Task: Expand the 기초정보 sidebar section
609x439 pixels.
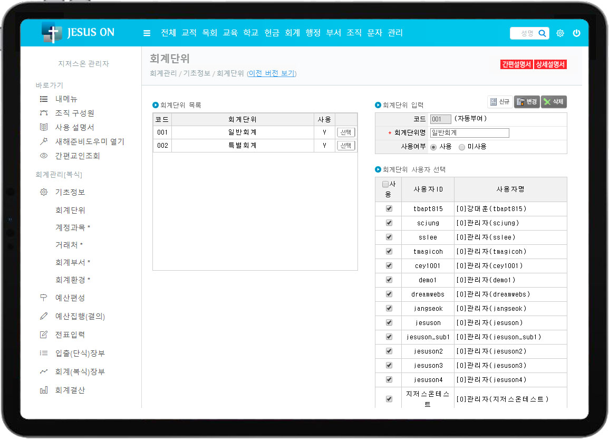Action: [x=70, y=192]
